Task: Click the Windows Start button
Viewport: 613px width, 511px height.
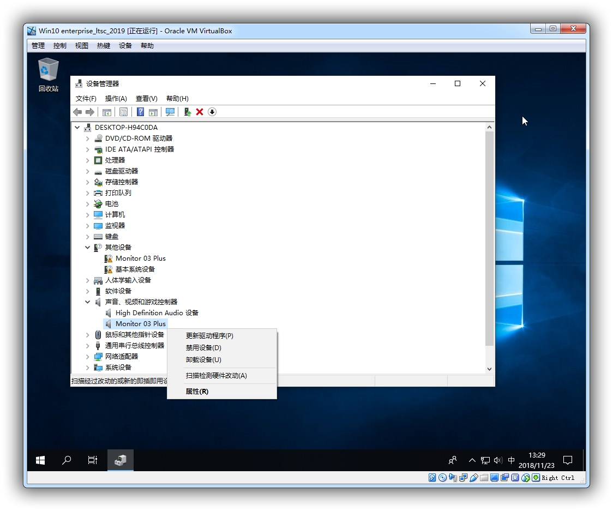Action: [x=40, y=460]
